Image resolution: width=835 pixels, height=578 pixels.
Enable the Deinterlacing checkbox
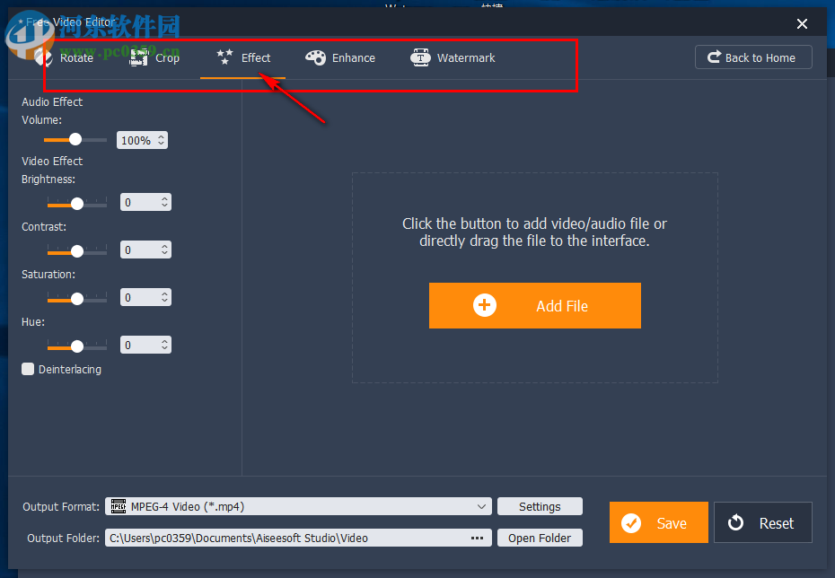[x=28, y=369]
